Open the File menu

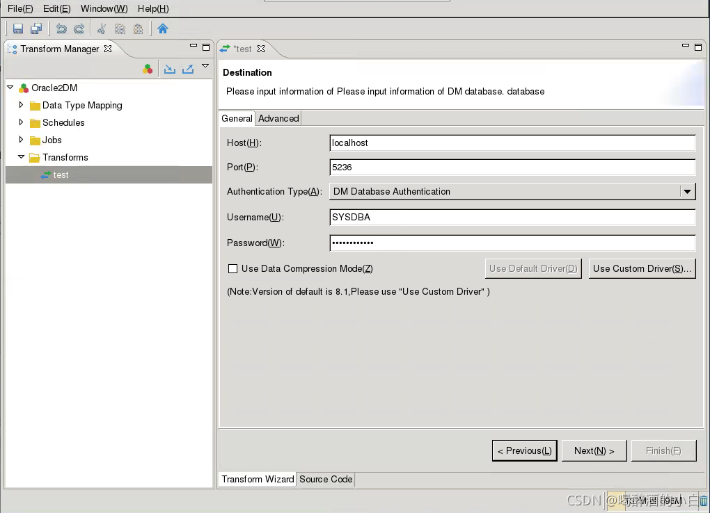(x=20, y=8)
